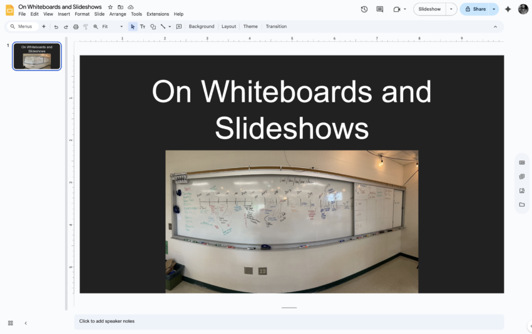Open Share dropdown arrow
Screen dimensions: 532x334
pos(494,9)
